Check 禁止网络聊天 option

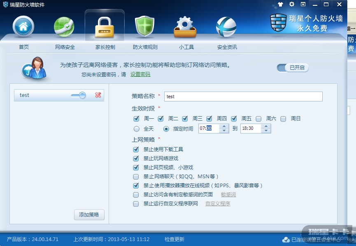[136, 177]
